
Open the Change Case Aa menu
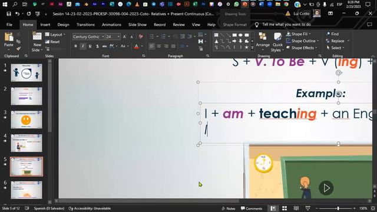(x=124, y=46)
